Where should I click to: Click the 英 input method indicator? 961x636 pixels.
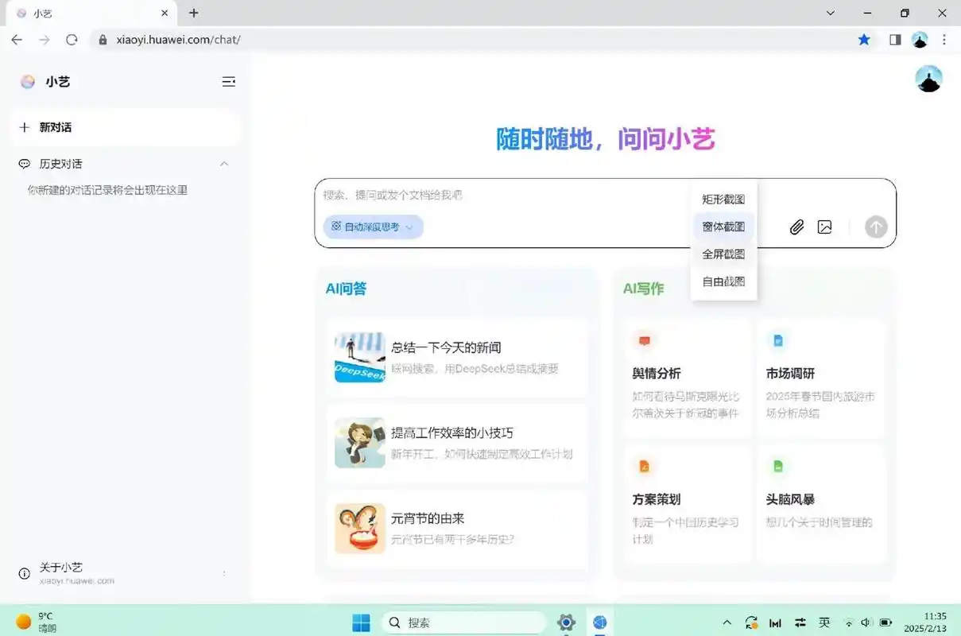tap(825, 622)
